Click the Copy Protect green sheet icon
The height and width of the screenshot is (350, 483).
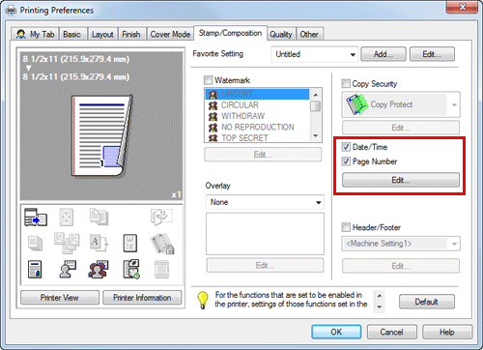356,104
